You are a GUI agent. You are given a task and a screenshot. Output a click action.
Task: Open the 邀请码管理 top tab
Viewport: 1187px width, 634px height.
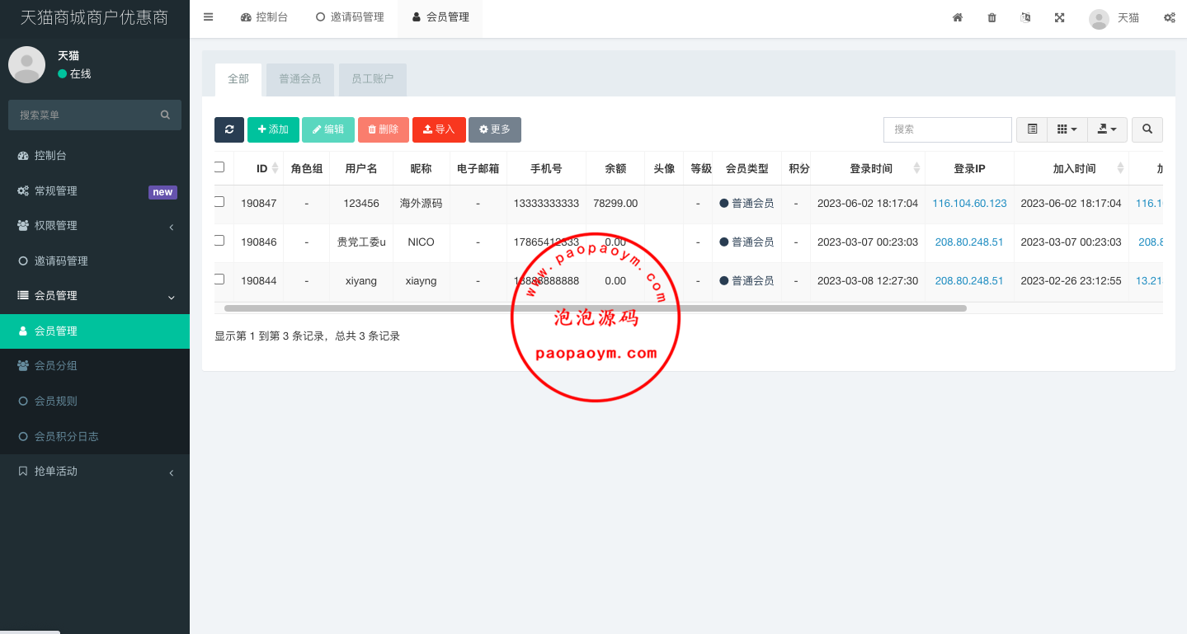[x=350, y=17]
